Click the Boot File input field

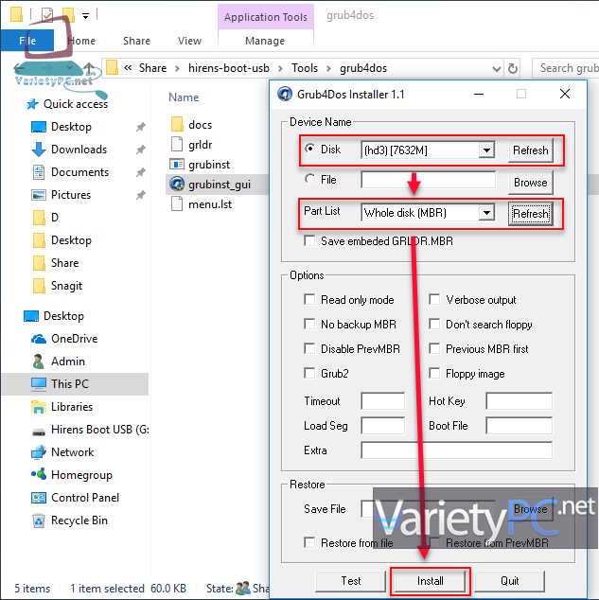[520, 426]
